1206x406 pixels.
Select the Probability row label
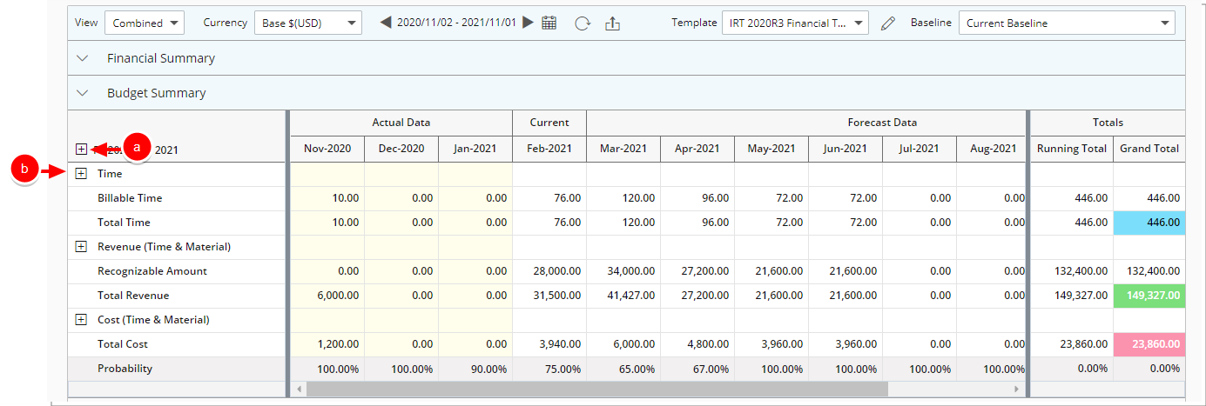125,369
